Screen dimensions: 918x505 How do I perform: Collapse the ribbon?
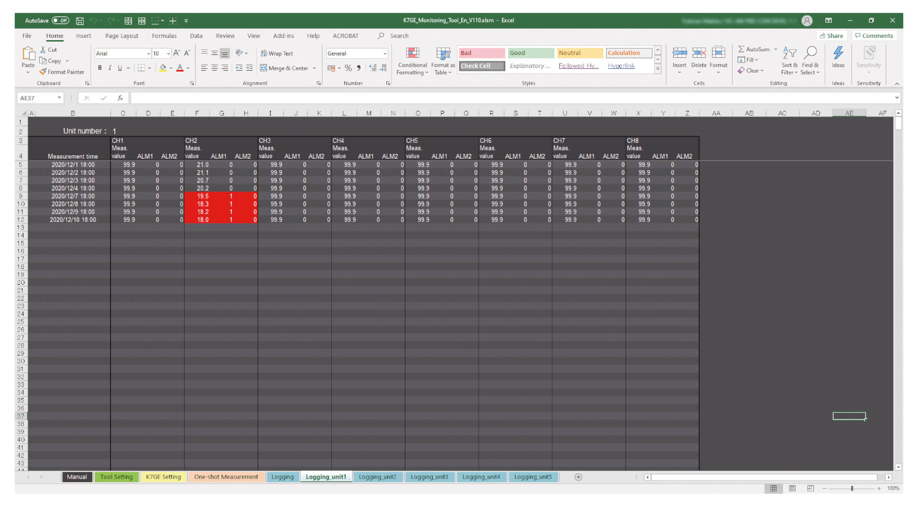tap(897, 84)
